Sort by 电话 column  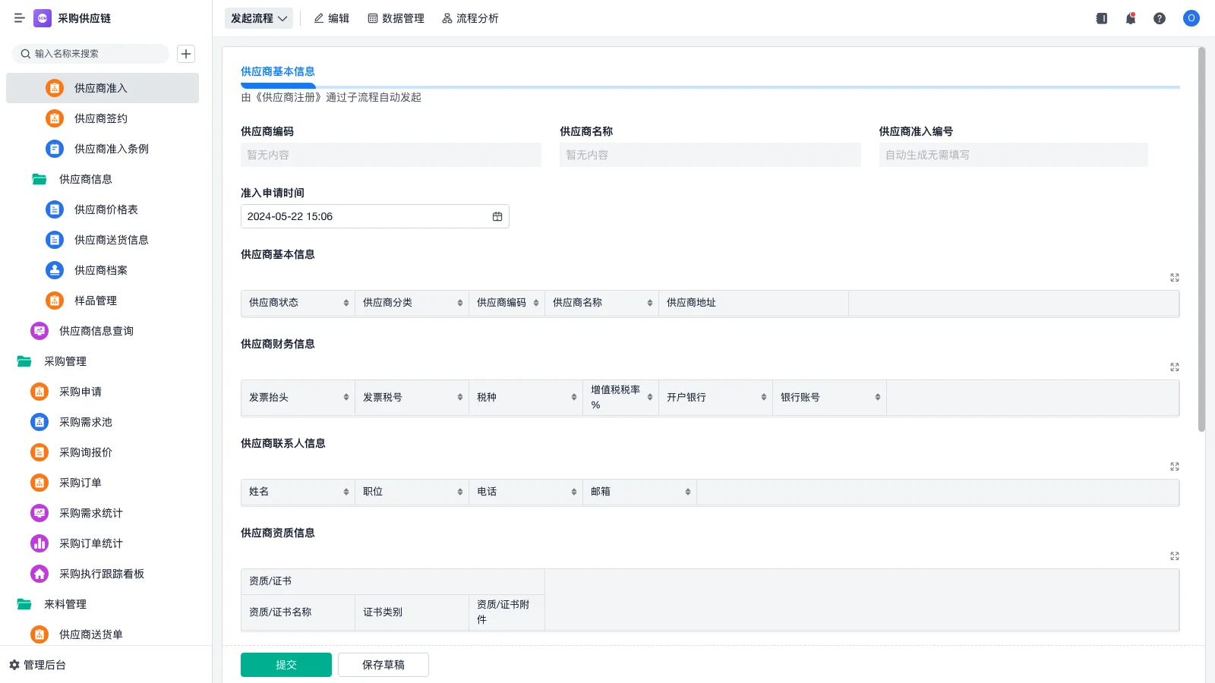(x=574, y=492)
